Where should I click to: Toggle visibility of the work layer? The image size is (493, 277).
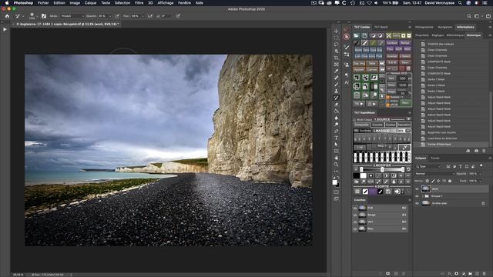(x=418, y=189)
